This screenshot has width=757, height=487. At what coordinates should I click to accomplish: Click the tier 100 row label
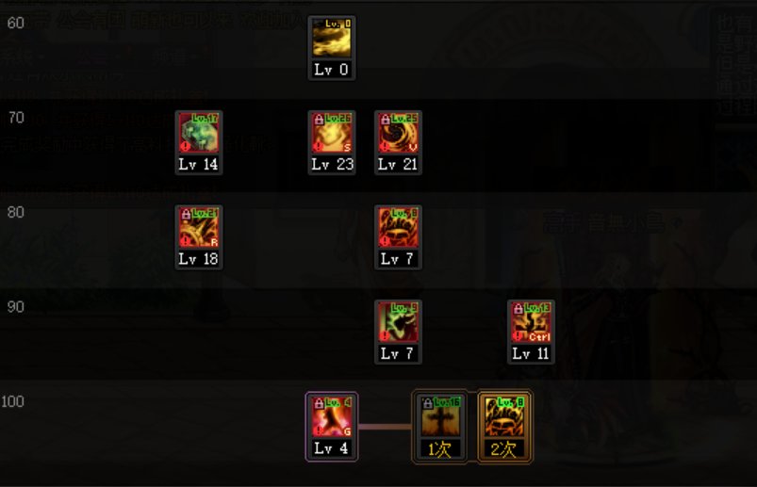(12, 401)
